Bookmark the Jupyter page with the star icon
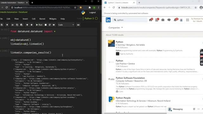Screen dimensions: 203x114 (x=75, y=8)
